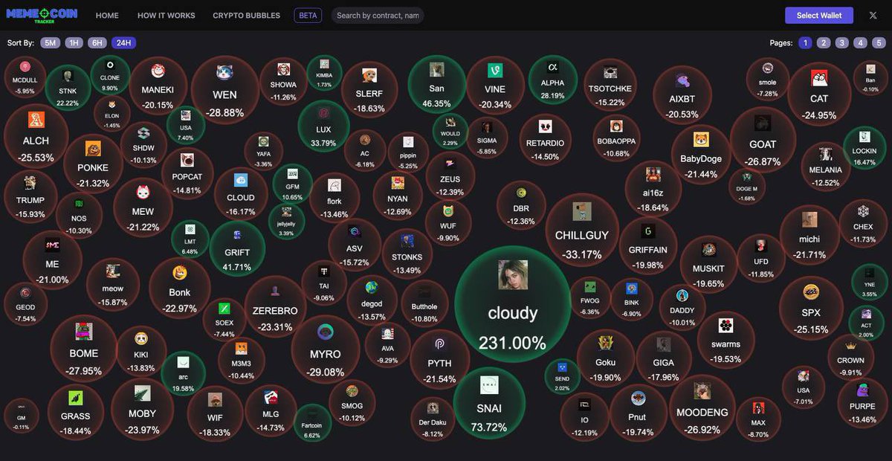This screenshot has width=892, height=461.
Task: Click Goku -19.90% label
Action: (606, 370)
